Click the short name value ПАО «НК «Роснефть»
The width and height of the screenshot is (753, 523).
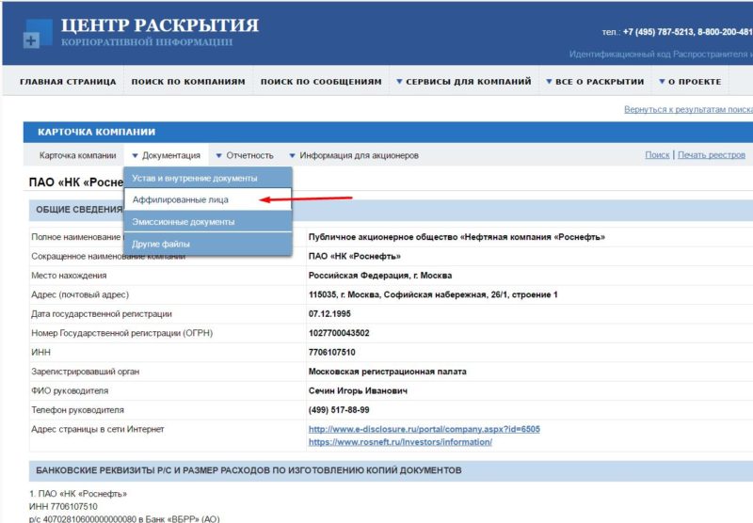click(x=355, y=256)
